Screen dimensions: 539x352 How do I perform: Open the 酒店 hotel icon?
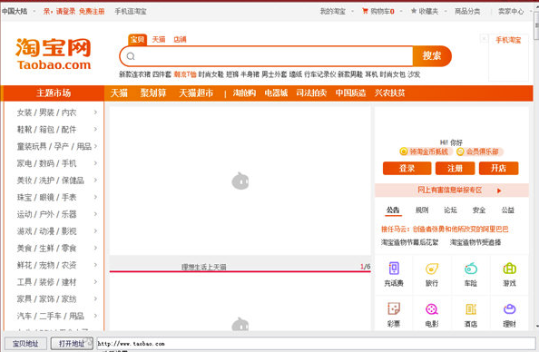pyautogui.click(x=471, y=309)
